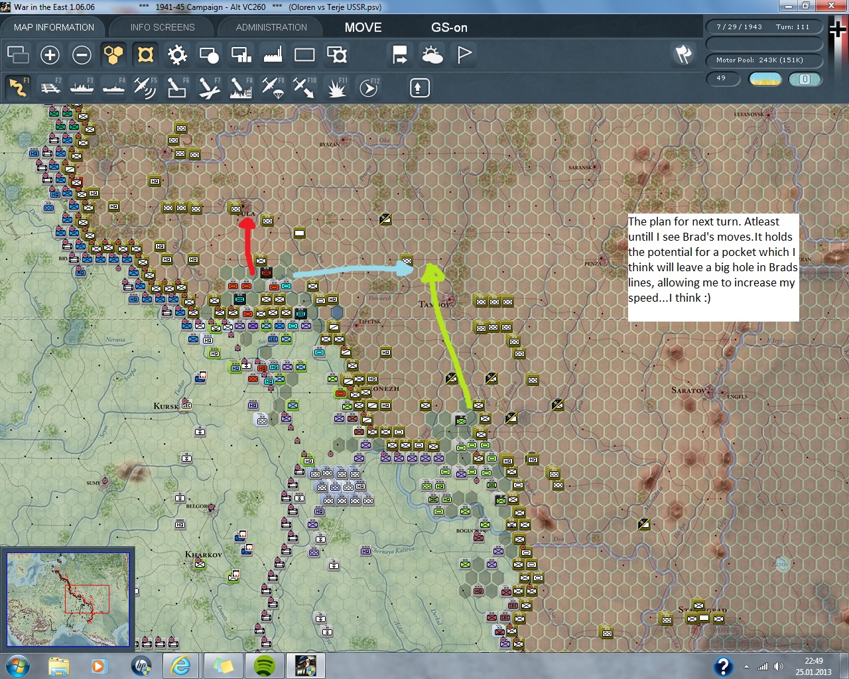
Task: Click the overlapping windows icon in the toolbar
Action: tap(18, 55)
